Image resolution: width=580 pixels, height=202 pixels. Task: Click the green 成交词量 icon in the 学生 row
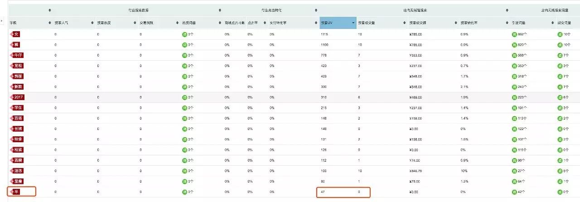[x=560, y=108]
